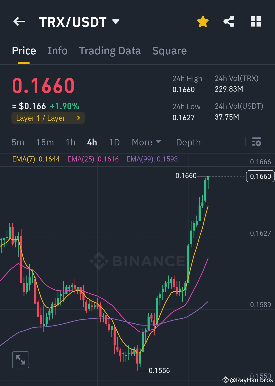
Task: Tap the 24h Low value 0.1627
Action: point(184,118)
